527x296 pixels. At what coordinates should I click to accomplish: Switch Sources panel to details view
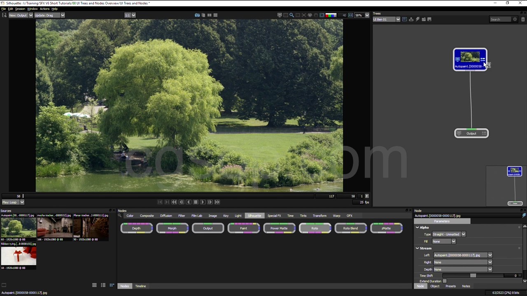103,285
